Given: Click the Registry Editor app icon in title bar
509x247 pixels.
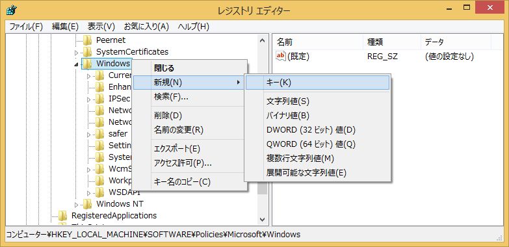Looking at the screenshot, I should pyautogui.click(x=11, y=10).
